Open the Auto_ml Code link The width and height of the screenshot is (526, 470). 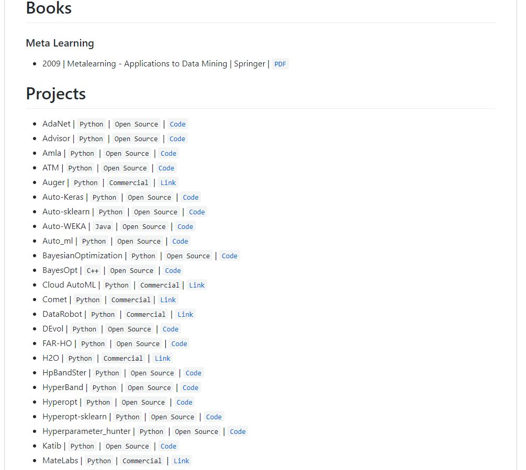tap(180, 241)
